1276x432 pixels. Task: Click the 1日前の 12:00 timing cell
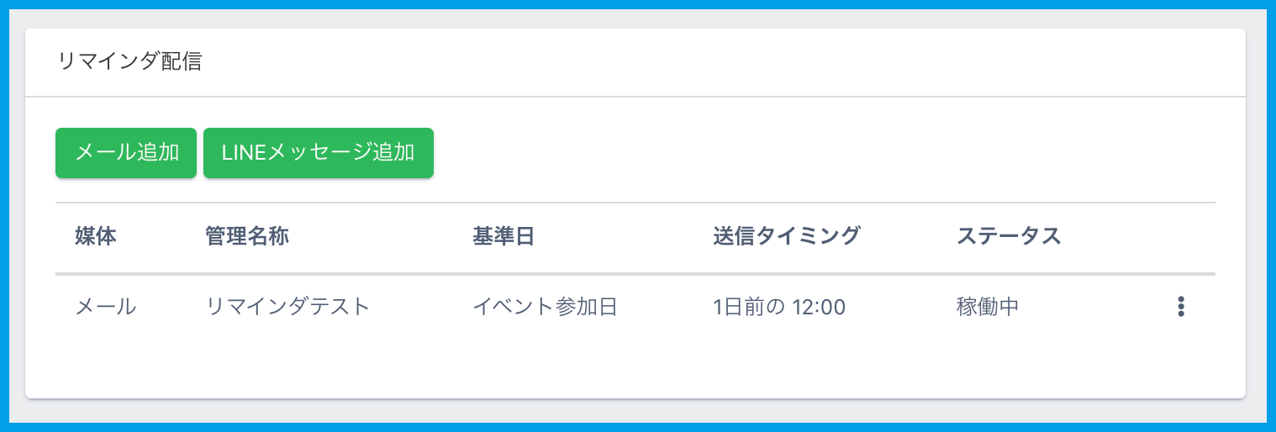click(778, 307)
